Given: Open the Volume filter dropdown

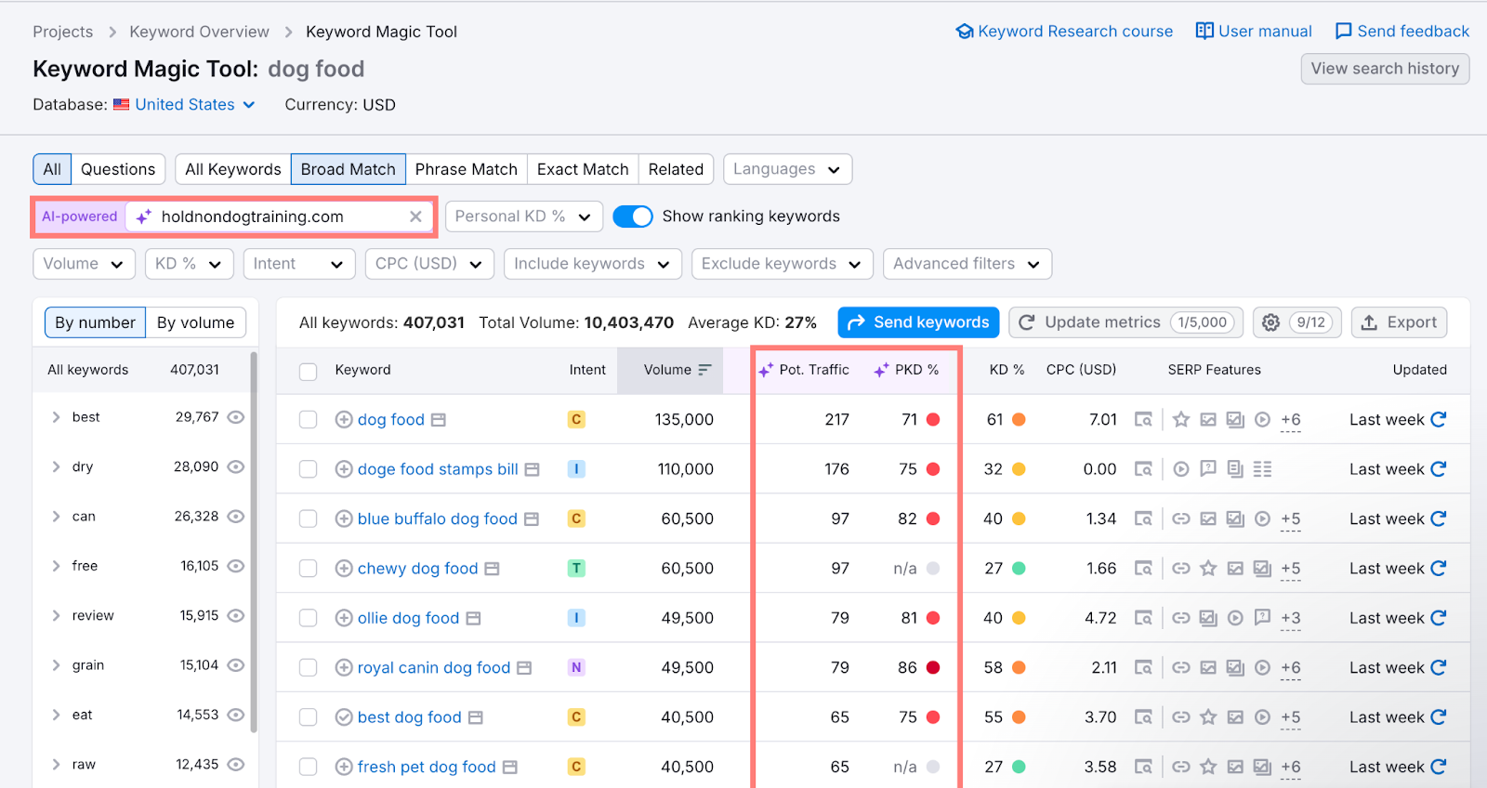Looking at the screenshot, I should click(84, 264).
